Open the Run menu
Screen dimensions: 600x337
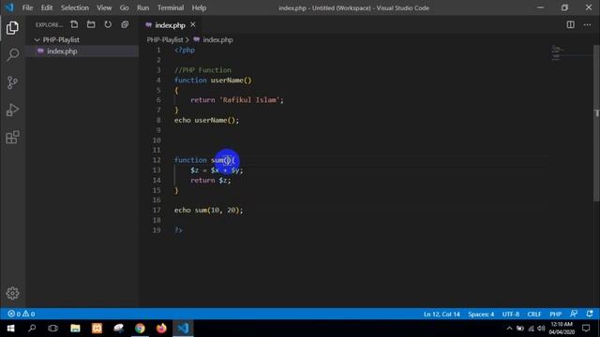click(142, 7)
